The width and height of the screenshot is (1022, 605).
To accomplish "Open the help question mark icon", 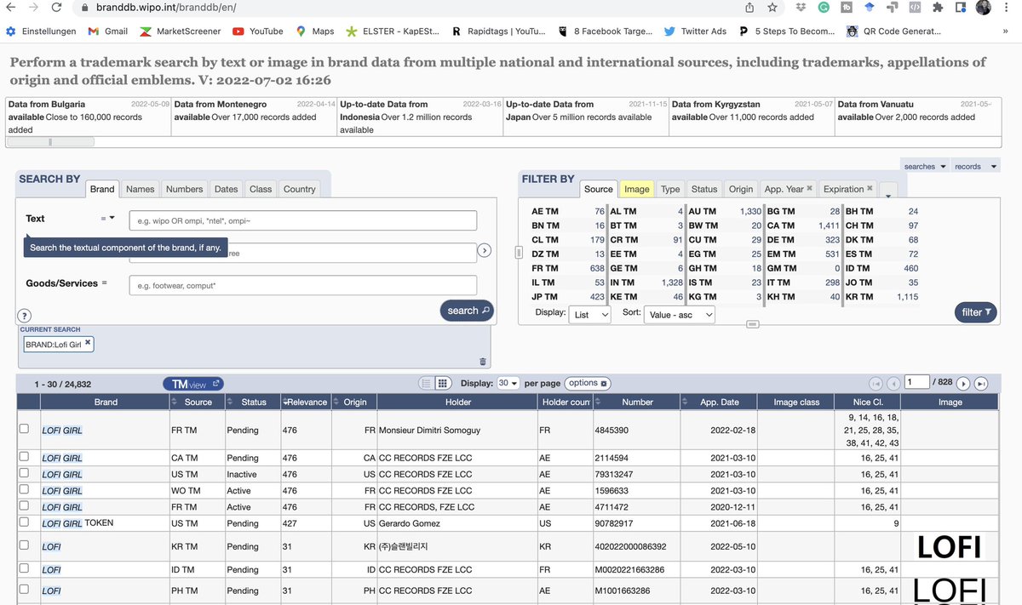I will pos(24,316).
